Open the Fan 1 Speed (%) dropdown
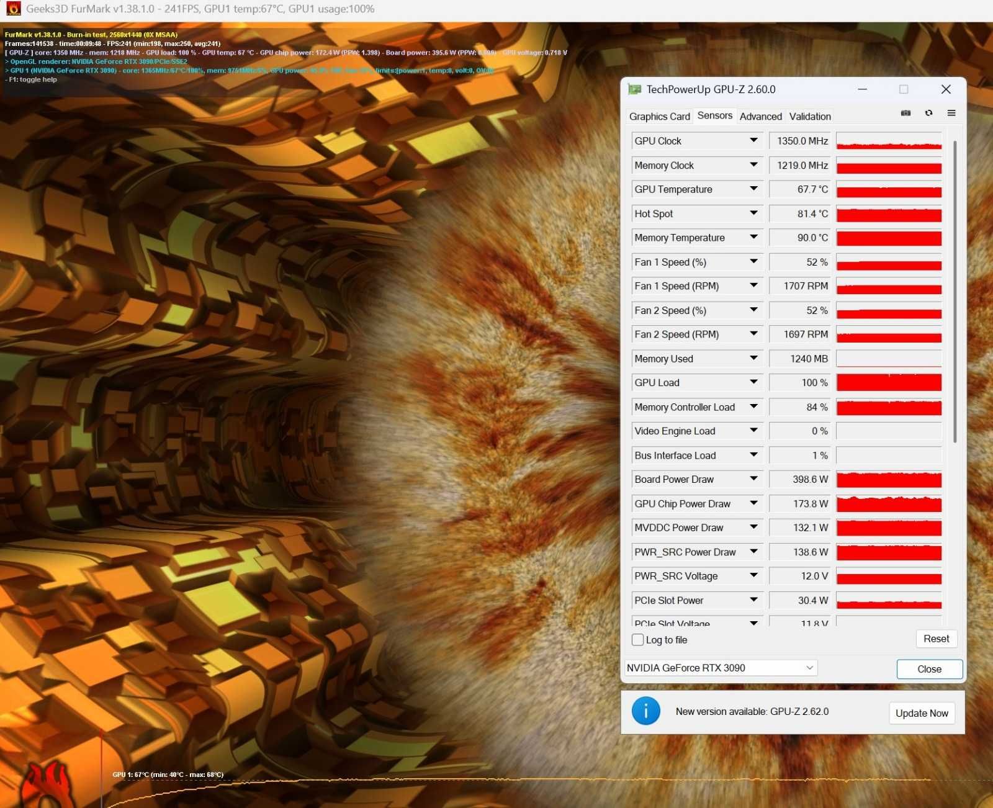 click(x=753, y=262)
